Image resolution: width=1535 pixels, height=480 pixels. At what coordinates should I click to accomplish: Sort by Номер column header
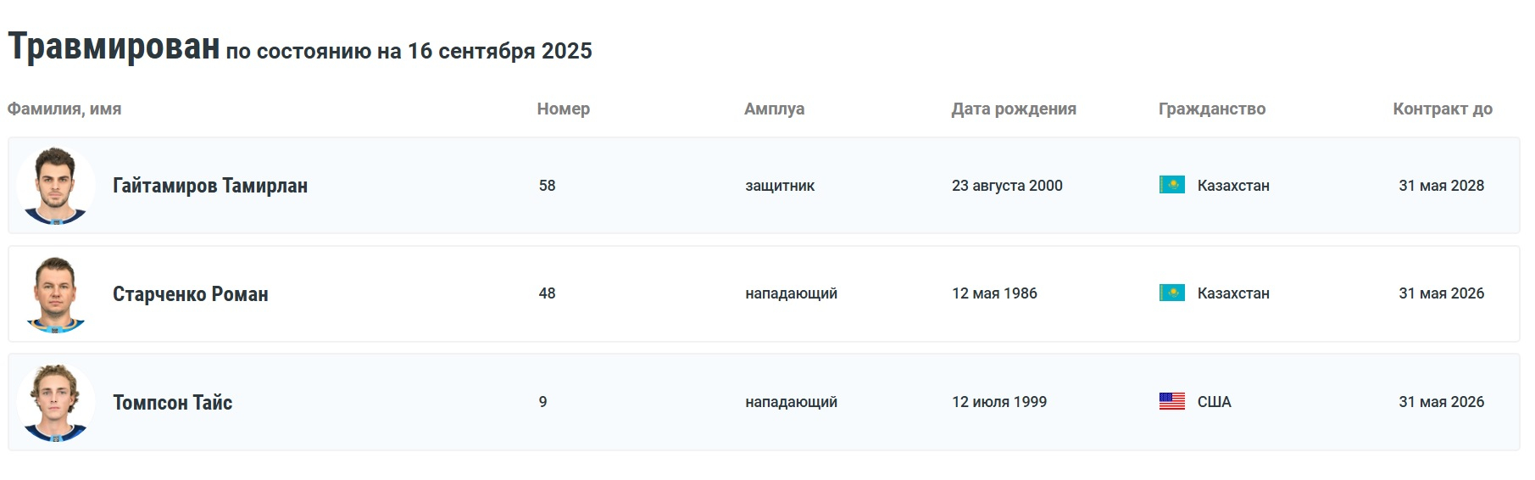tap(564, 109)
